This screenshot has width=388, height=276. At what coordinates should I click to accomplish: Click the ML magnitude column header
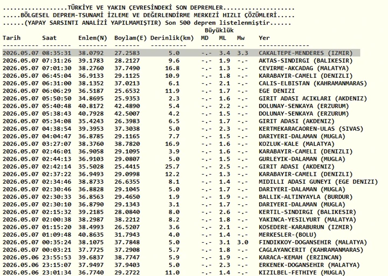coord(223,38)
